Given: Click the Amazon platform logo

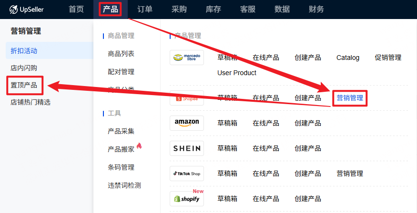Looking at the screenshot, I should (187, 123).
